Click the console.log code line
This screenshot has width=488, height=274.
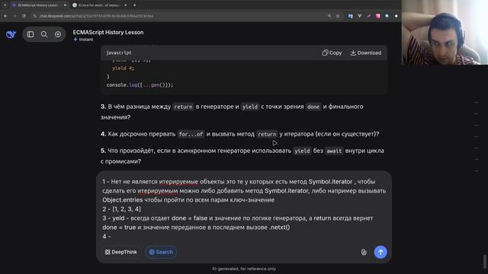(140, 84)
